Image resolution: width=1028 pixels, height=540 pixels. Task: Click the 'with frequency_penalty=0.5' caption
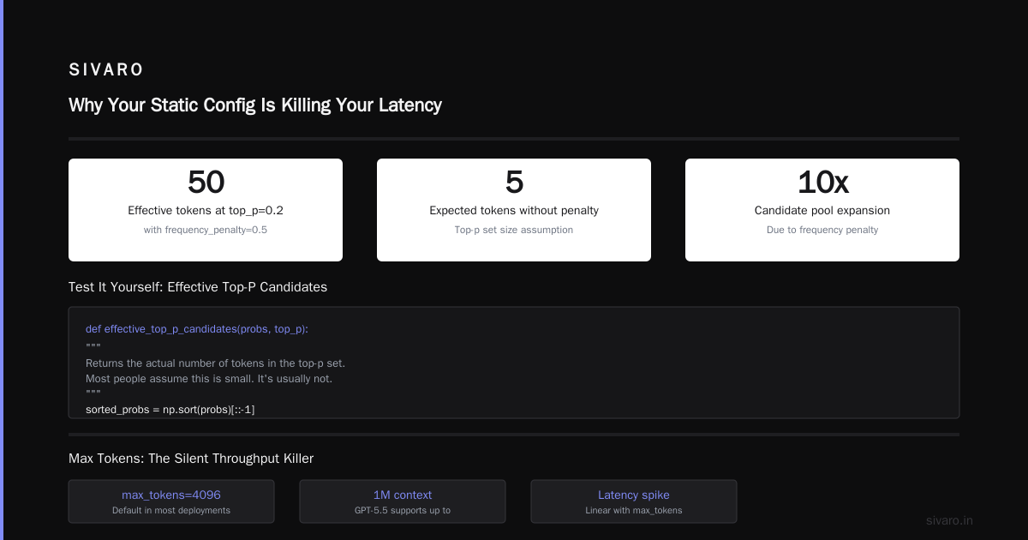coord(206,230)
